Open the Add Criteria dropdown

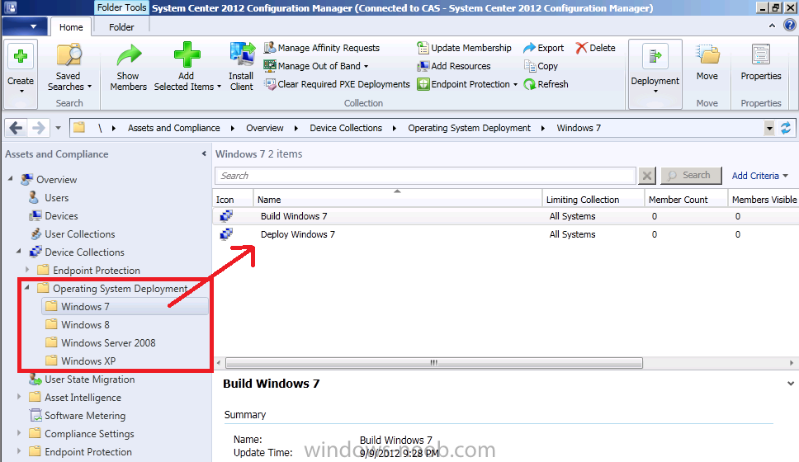[x=759, y=176]
